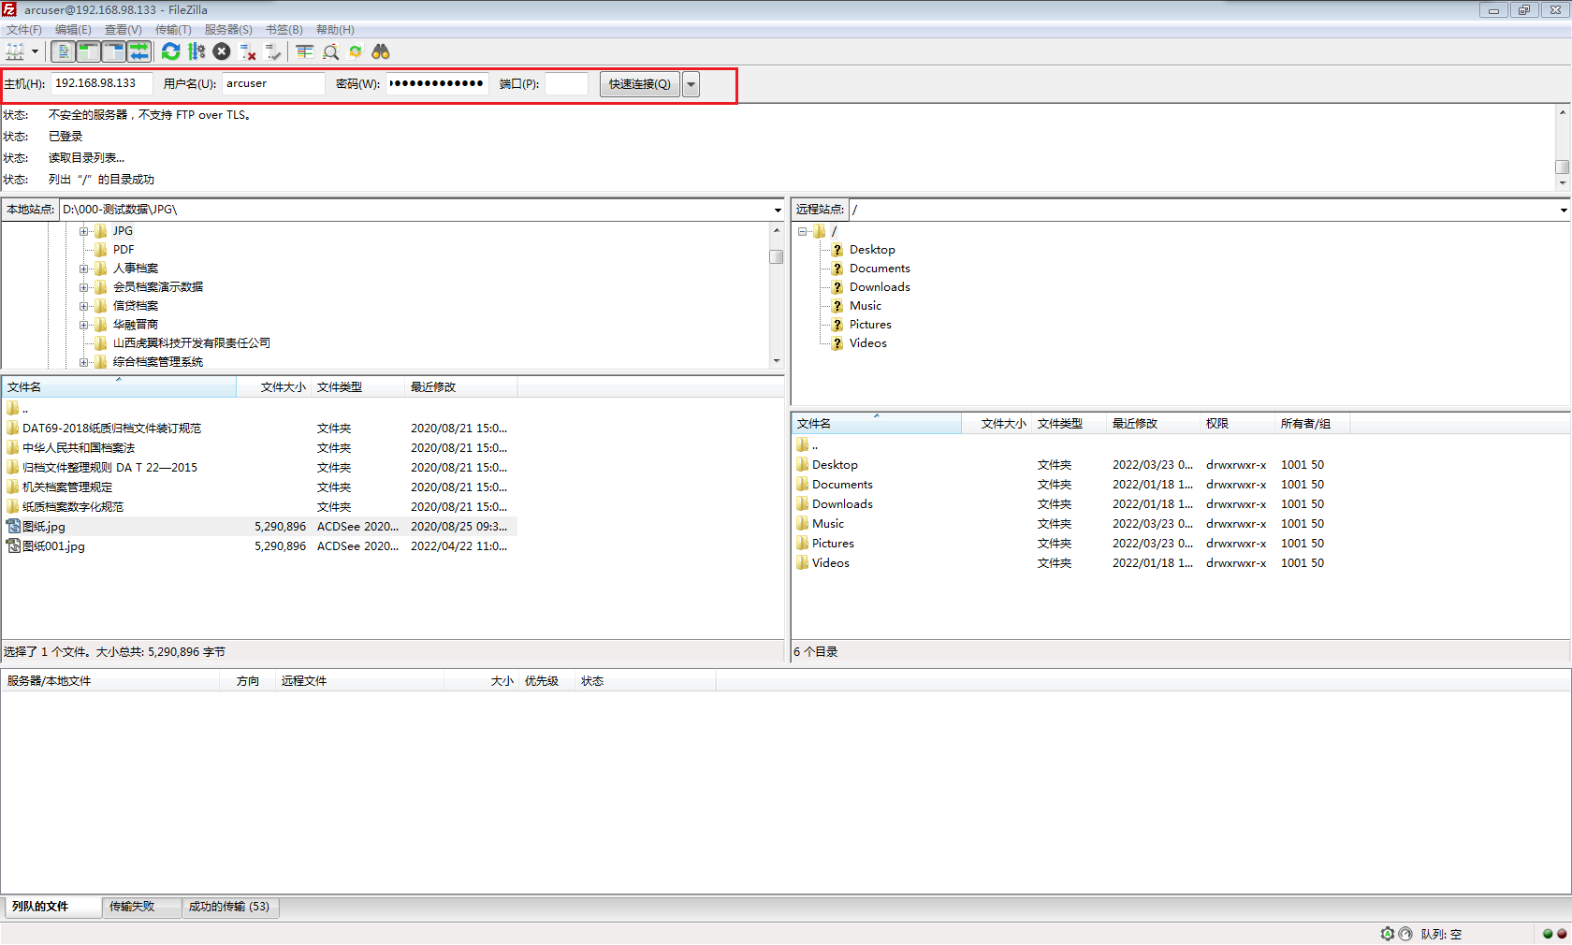Toggle the remote directory tree display
The image size is (1572, 945).
pos(113,51)
